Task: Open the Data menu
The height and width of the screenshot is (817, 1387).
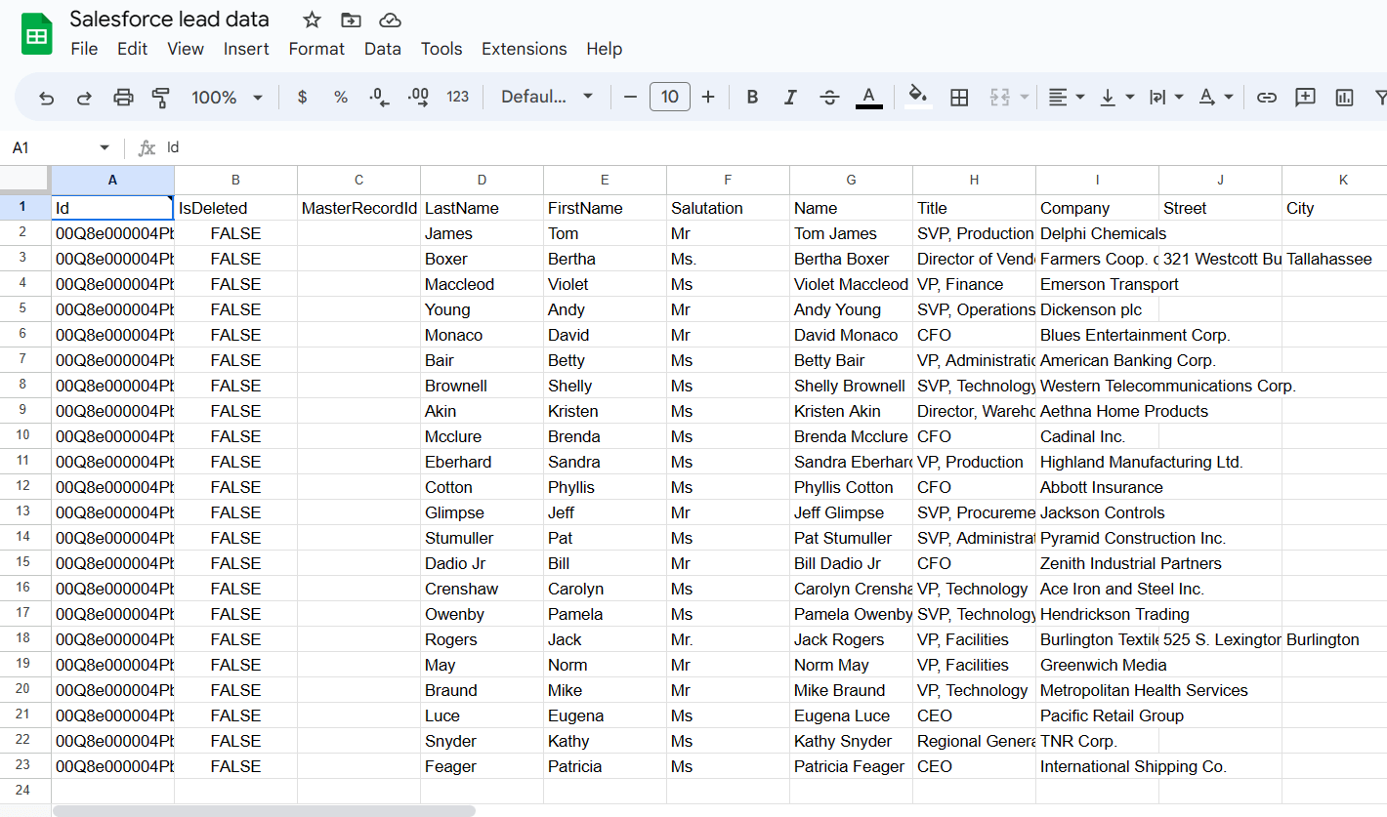Action: pos(383,49)
